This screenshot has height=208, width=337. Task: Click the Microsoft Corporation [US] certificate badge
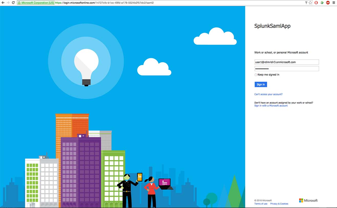pyautogui.click(x=36, y=3)
